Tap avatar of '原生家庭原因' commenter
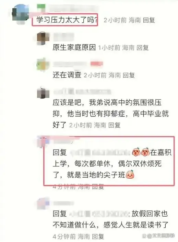This screenshot has width=178, height=242. pos(43,38)
